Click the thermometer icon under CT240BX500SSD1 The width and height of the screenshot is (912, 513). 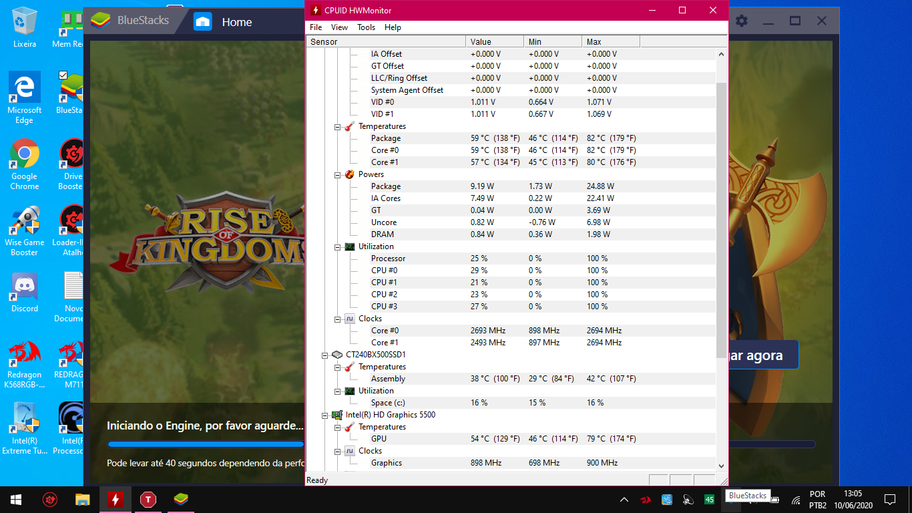(349, 367)
